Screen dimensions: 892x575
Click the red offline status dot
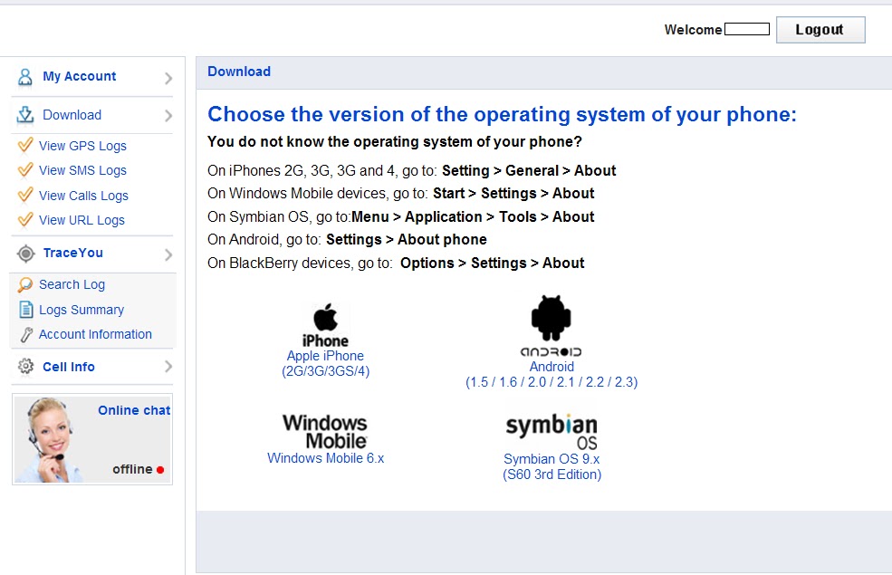point(160,470)
